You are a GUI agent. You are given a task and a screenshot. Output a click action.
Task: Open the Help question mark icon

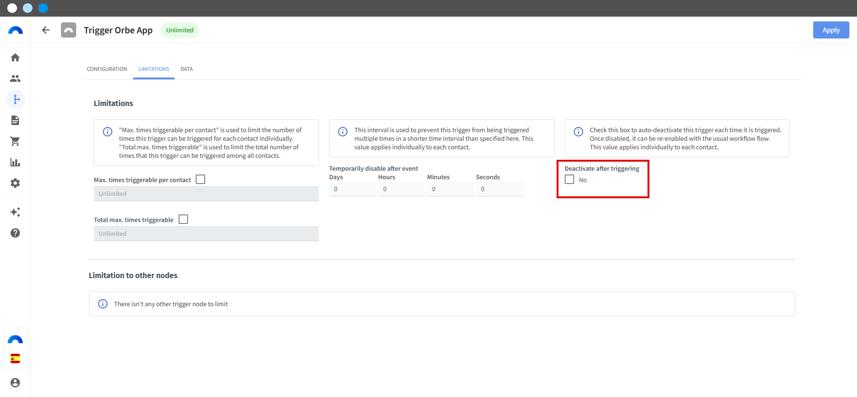tap(15, 233)
